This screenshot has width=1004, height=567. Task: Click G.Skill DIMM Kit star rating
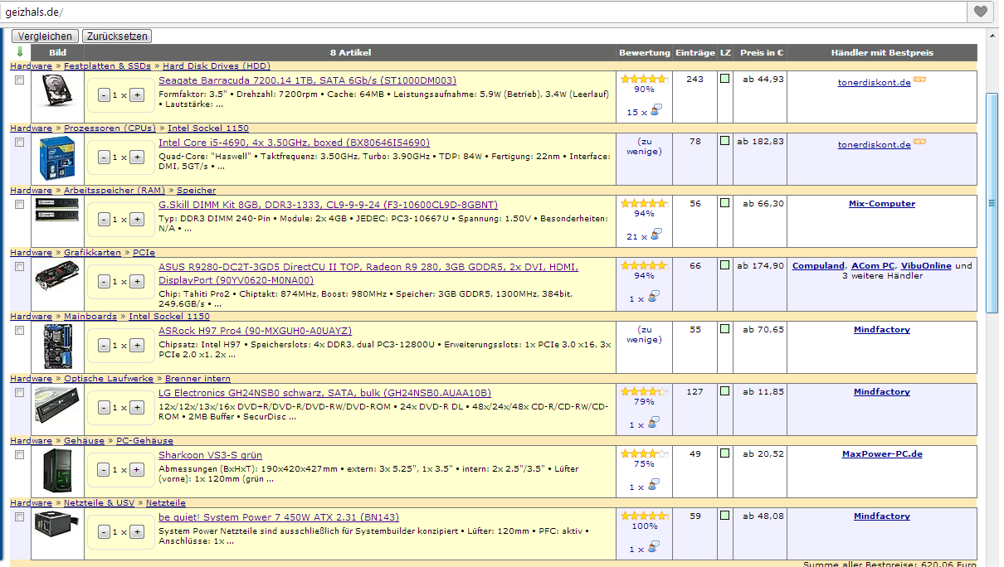point(643,203)
